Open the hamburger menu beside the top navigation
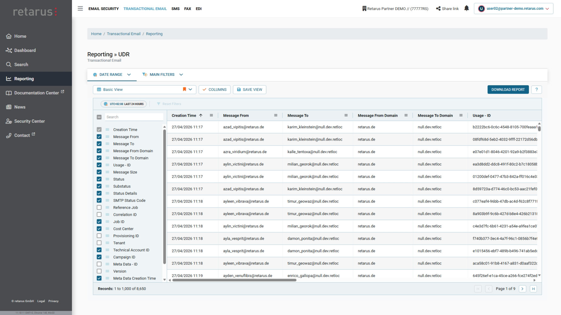 [x=80, y=8]
